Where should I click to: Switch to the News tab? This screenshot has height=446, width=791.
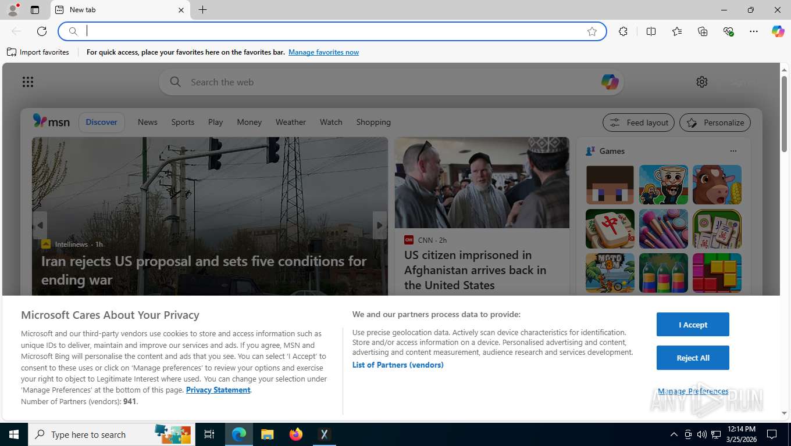click(148, 122)
